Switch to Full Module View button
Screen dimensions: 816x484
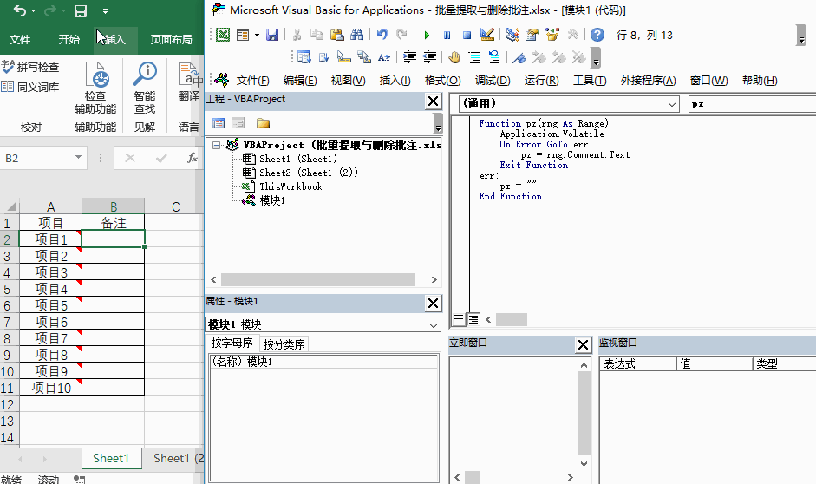point(473,318)
